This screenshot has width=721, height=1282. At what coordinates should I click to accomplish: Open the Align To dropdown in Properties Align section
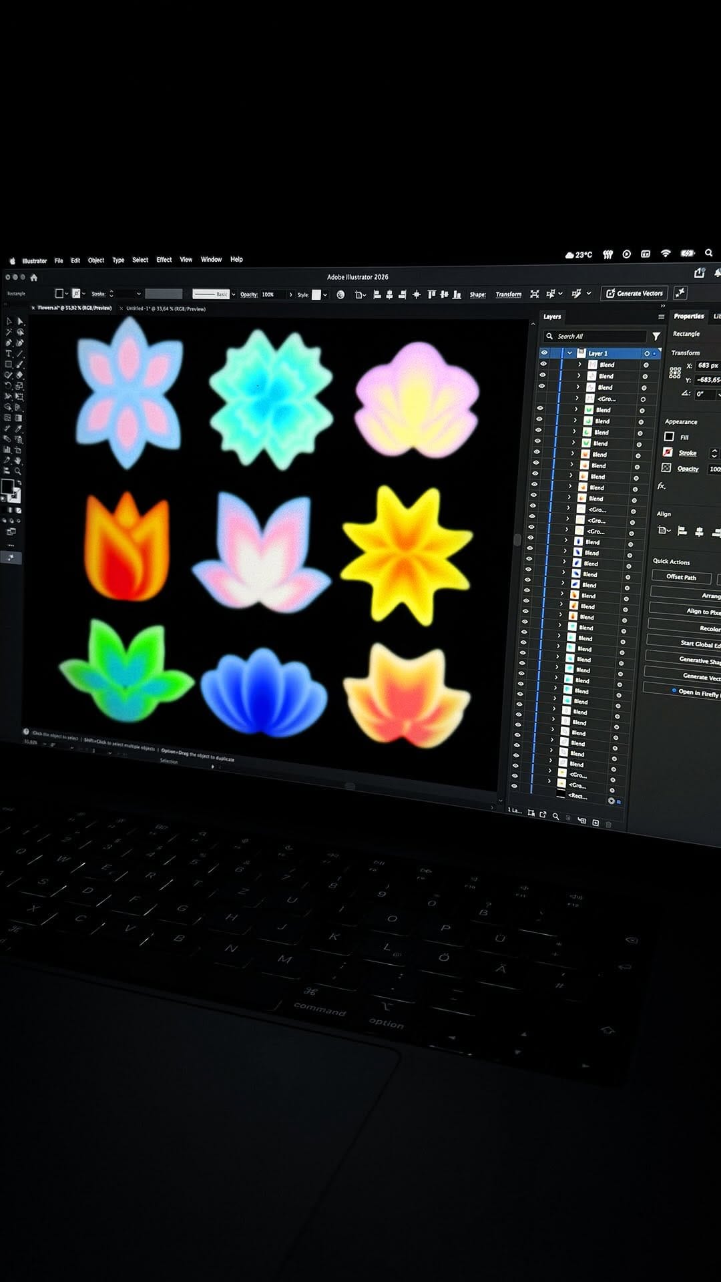(x=664, y=530)
